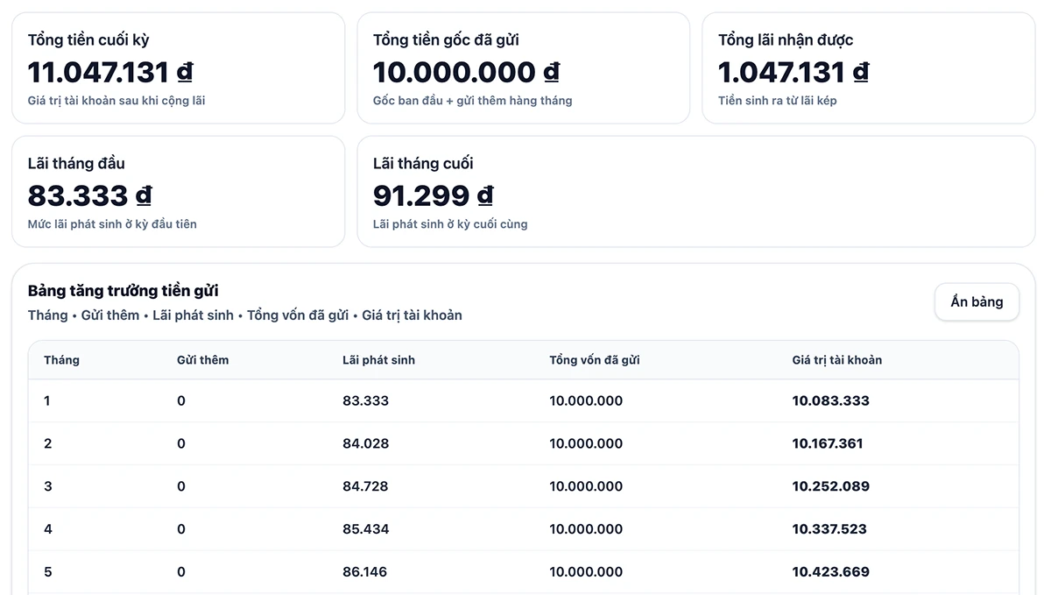This screenshot has height=595, width=1051.
Task: Click the Gửi thêm column header
Action: pyautogui.click(x=202, y=360)
